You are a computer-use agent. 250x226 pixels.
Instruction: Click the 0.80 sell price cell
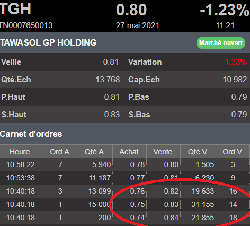click(x=171, y=164)
